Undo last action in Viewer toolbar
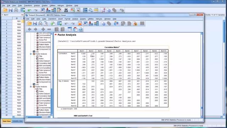 (66, 24)
